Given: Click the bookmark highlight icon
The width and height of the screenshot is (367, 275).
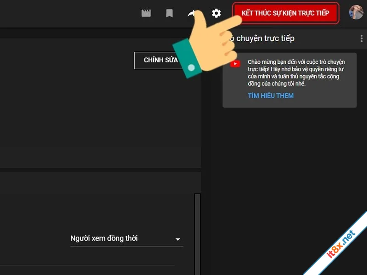Looking at the screenshot, I should pyautogui.click(x=169, y=13).
